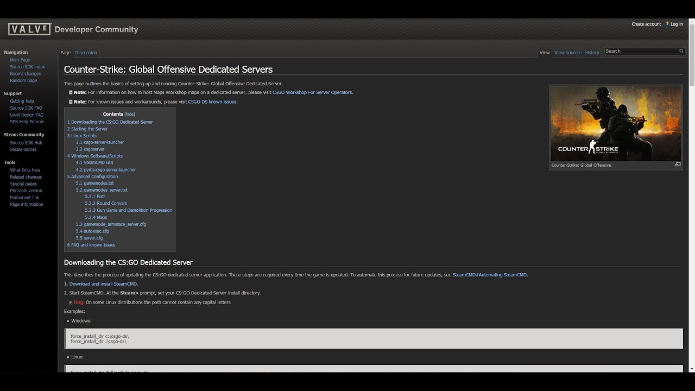
Task: Open Source SDK Index link
Action: (x=27, y=67)
